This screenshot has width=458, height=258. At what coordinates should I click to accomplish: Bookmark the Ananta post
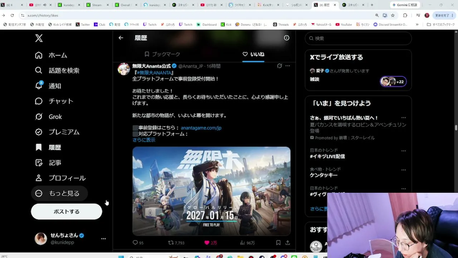coord(278,243)
